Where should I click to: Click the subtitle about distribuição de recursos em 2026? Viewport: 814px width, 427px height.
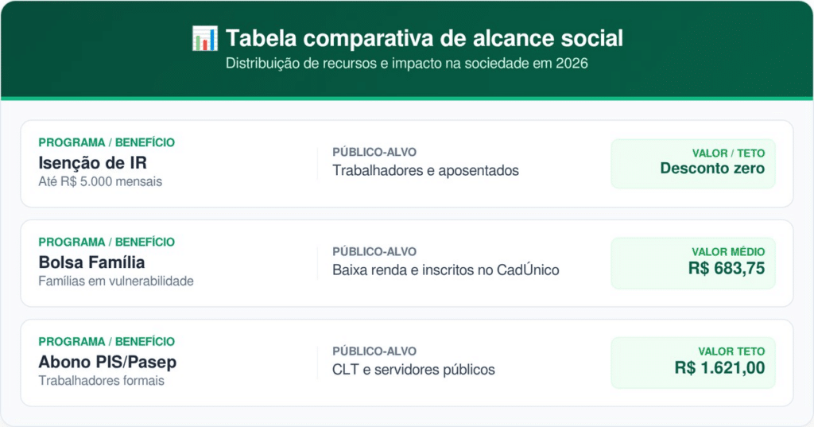(x=406, y=64)
